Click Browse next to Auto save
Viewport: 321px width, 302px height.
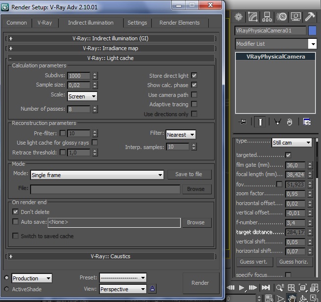pyautogui.click(x=196, y=222)
